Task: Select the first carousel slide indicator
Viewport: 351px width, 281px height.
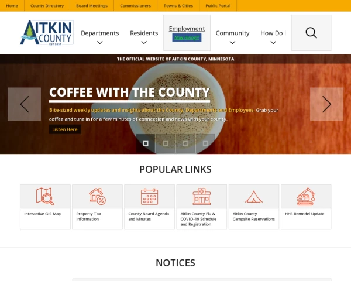Action: coord(146,143)
